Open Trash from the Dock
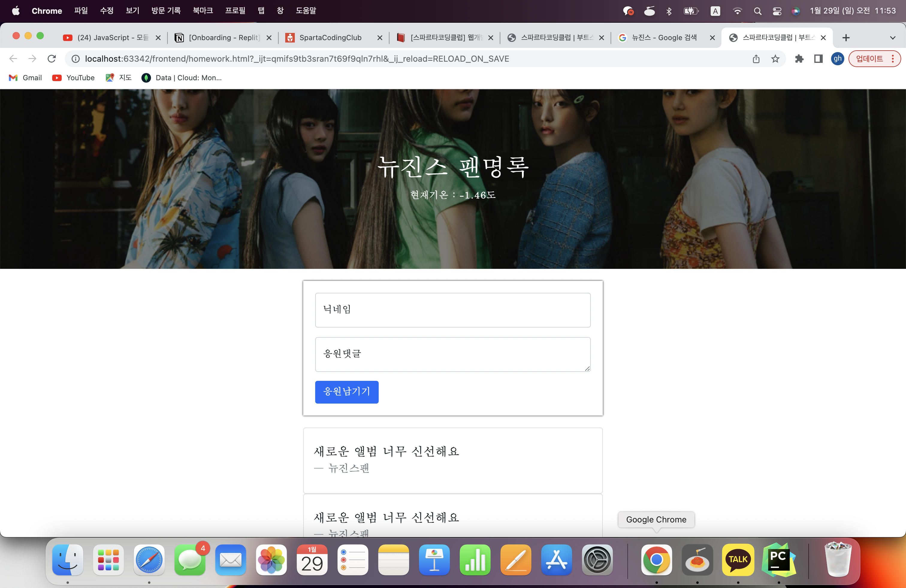This screenshot has height=588, width=906. coord(838,560)
